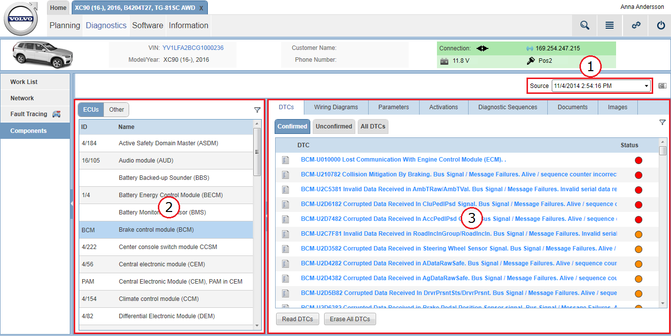The image size is (671, 336).
Task: Open the Software menu
Action: [147, 26]
